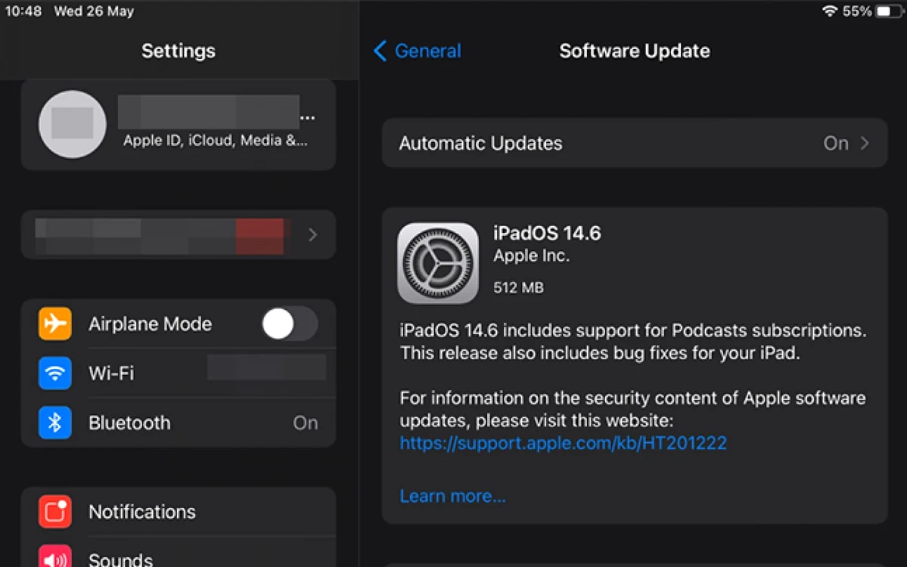Screen dimensions: 907x567
Task: Tap the Apple Inc. label
Action: (x=531, y=256)
